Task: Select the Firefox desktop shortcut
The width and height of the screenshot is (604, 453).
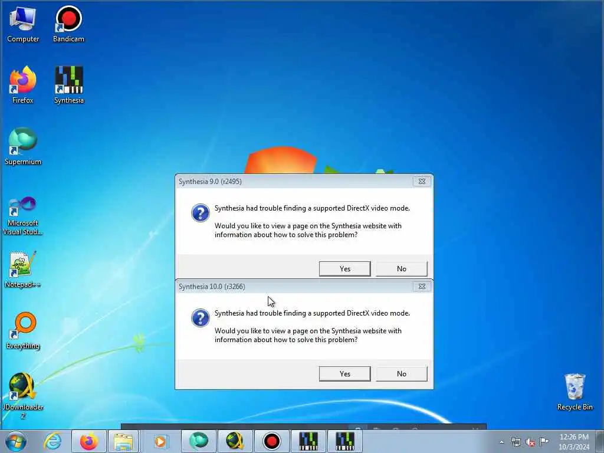Action: [x=23, y=85]
